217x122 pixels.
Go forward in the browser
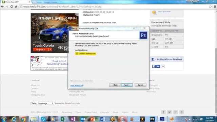[x=7, y=7]
